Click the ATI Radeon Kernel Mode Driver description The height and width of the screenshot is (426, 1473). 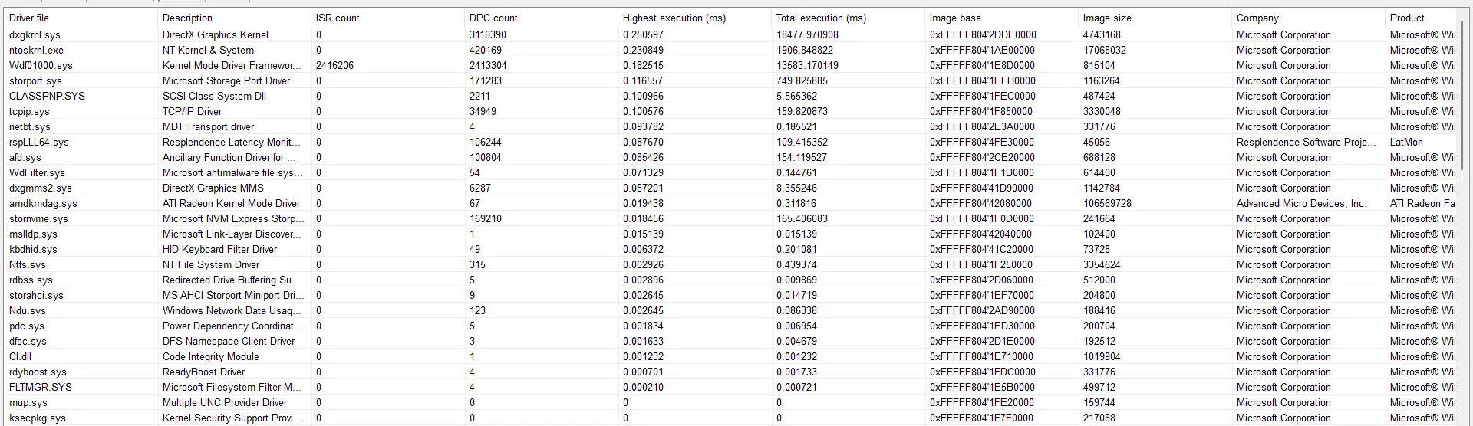232,203
